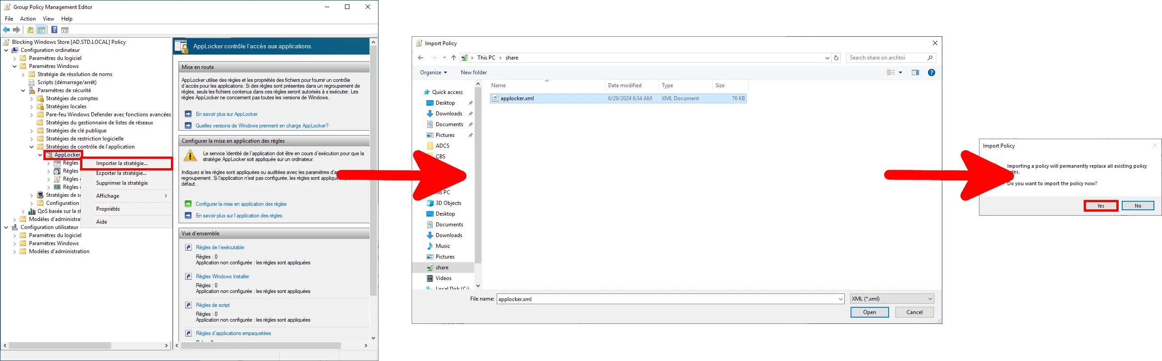Click the up-arrow navigation icon in file dialog
This screenshot has height=361, width=1162.
454,58
